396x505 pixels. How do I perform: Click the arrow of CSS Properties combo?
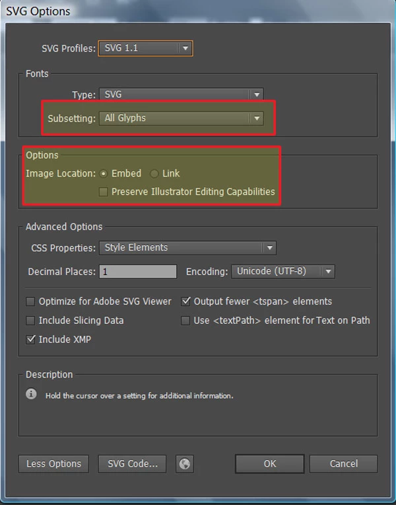point(269,248)
